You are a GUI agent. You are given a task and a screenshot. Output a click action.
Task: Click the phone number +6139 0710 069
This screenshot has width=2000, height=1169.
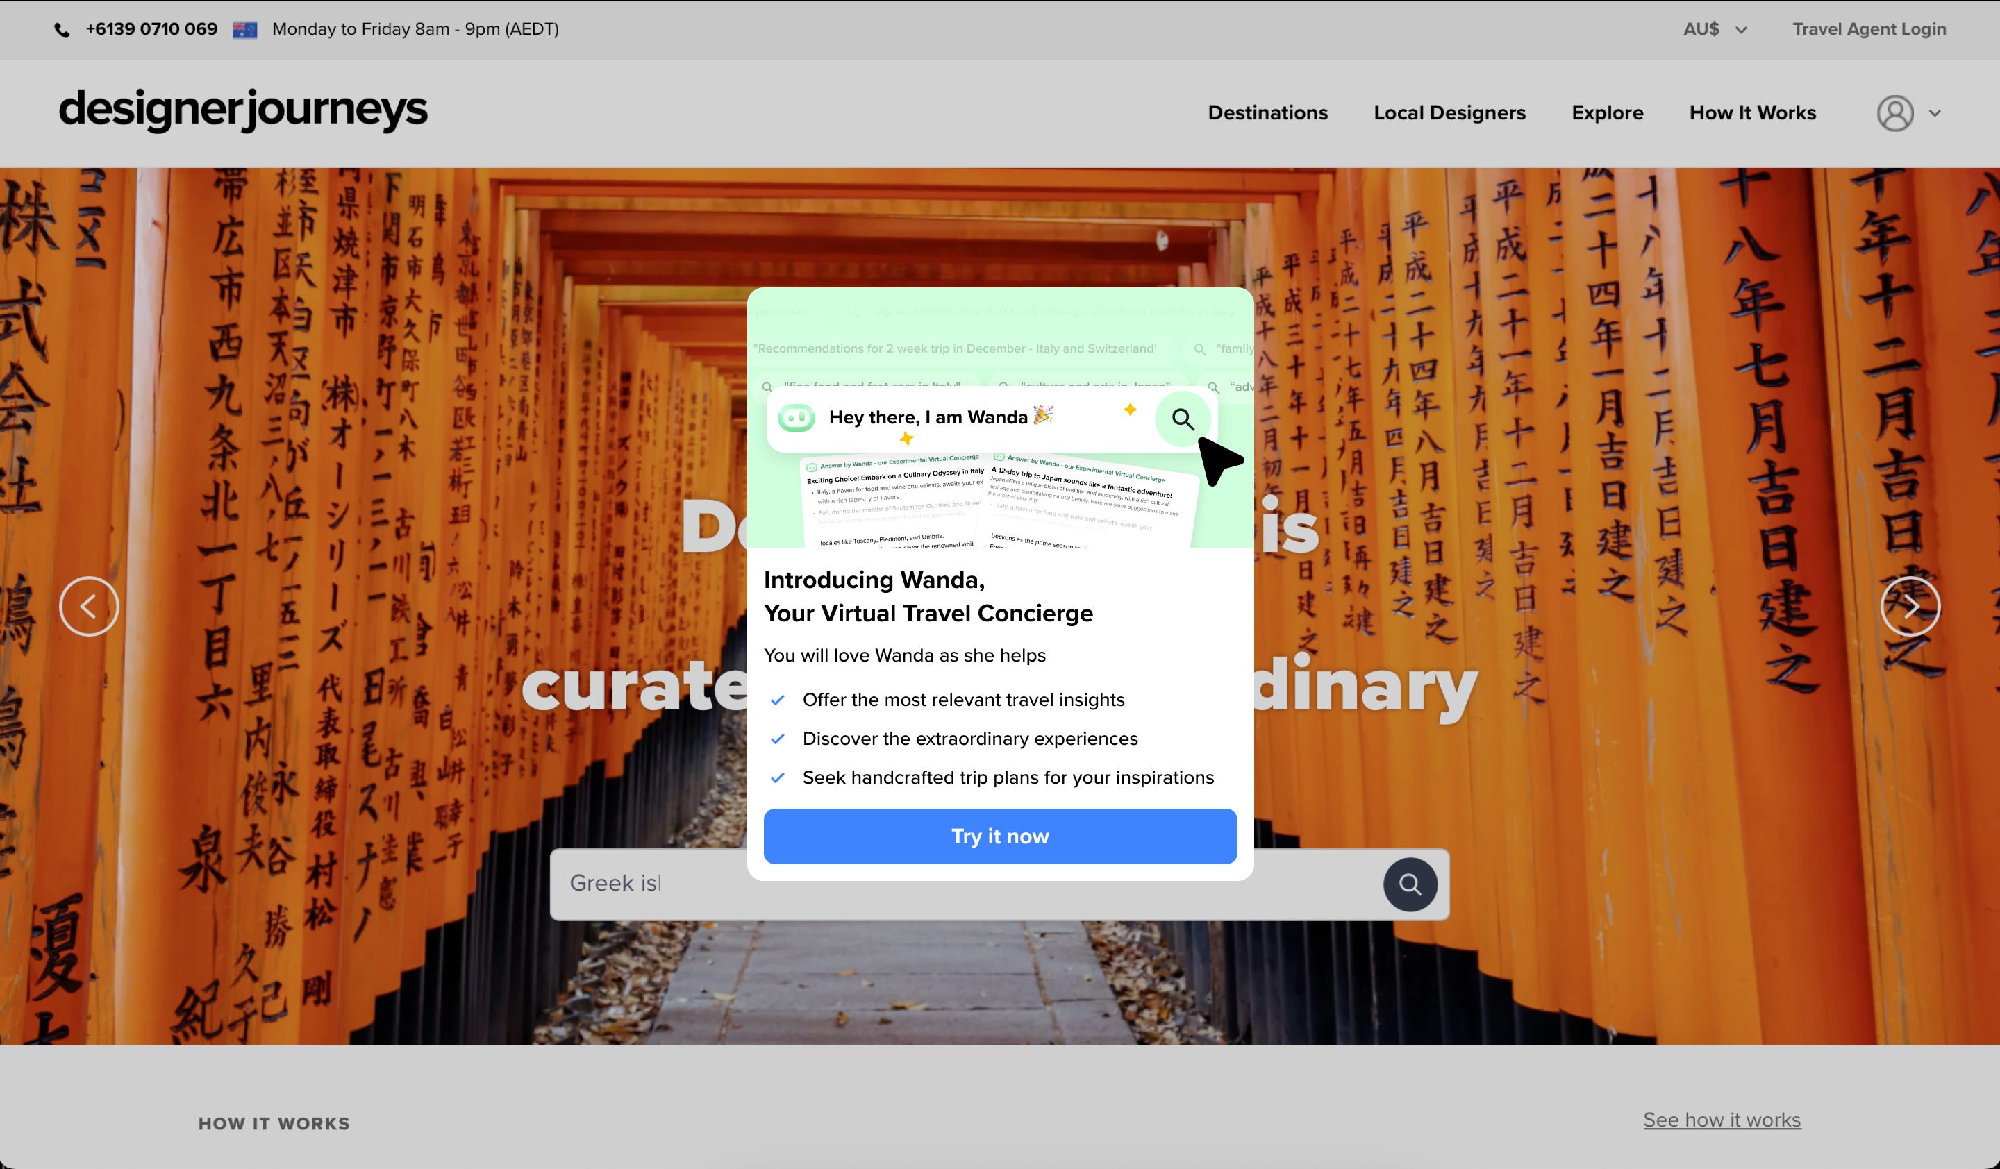coord(151,29)
